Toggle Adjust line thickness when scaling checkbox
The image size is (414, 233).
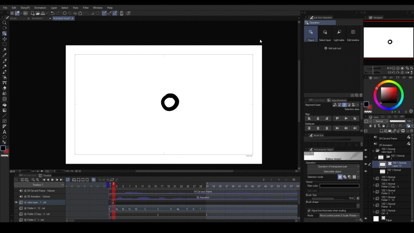309,211
